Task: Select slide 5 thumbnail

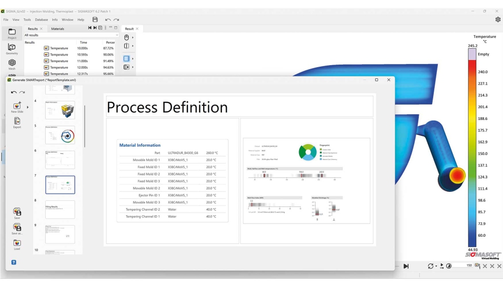Action: [60, 135]
